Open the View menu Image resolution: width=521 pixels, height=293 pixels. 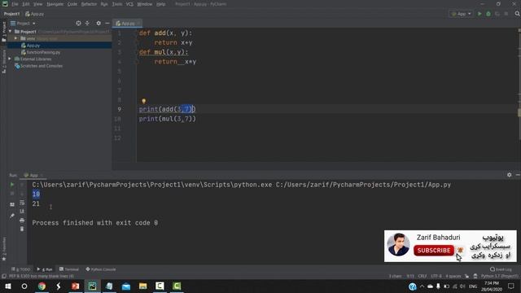click(37, 4)
